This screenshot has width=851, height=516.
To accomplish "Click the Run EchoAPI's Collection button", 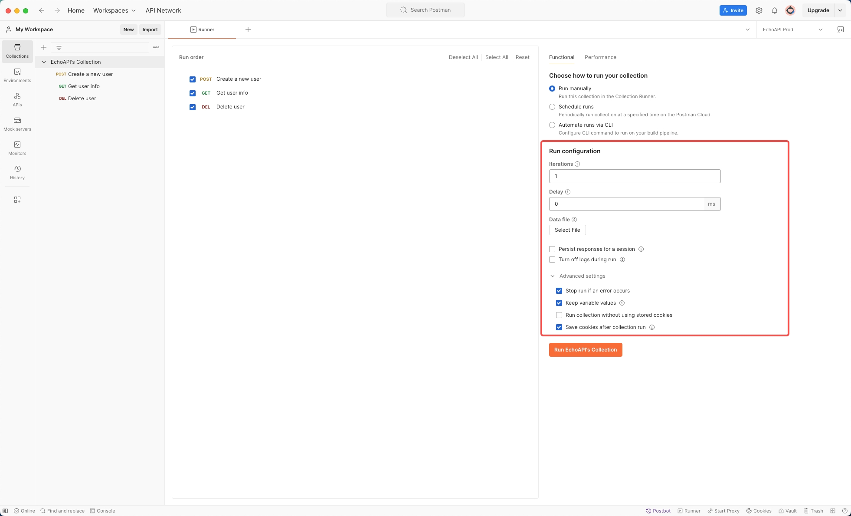I will [586, 350].
